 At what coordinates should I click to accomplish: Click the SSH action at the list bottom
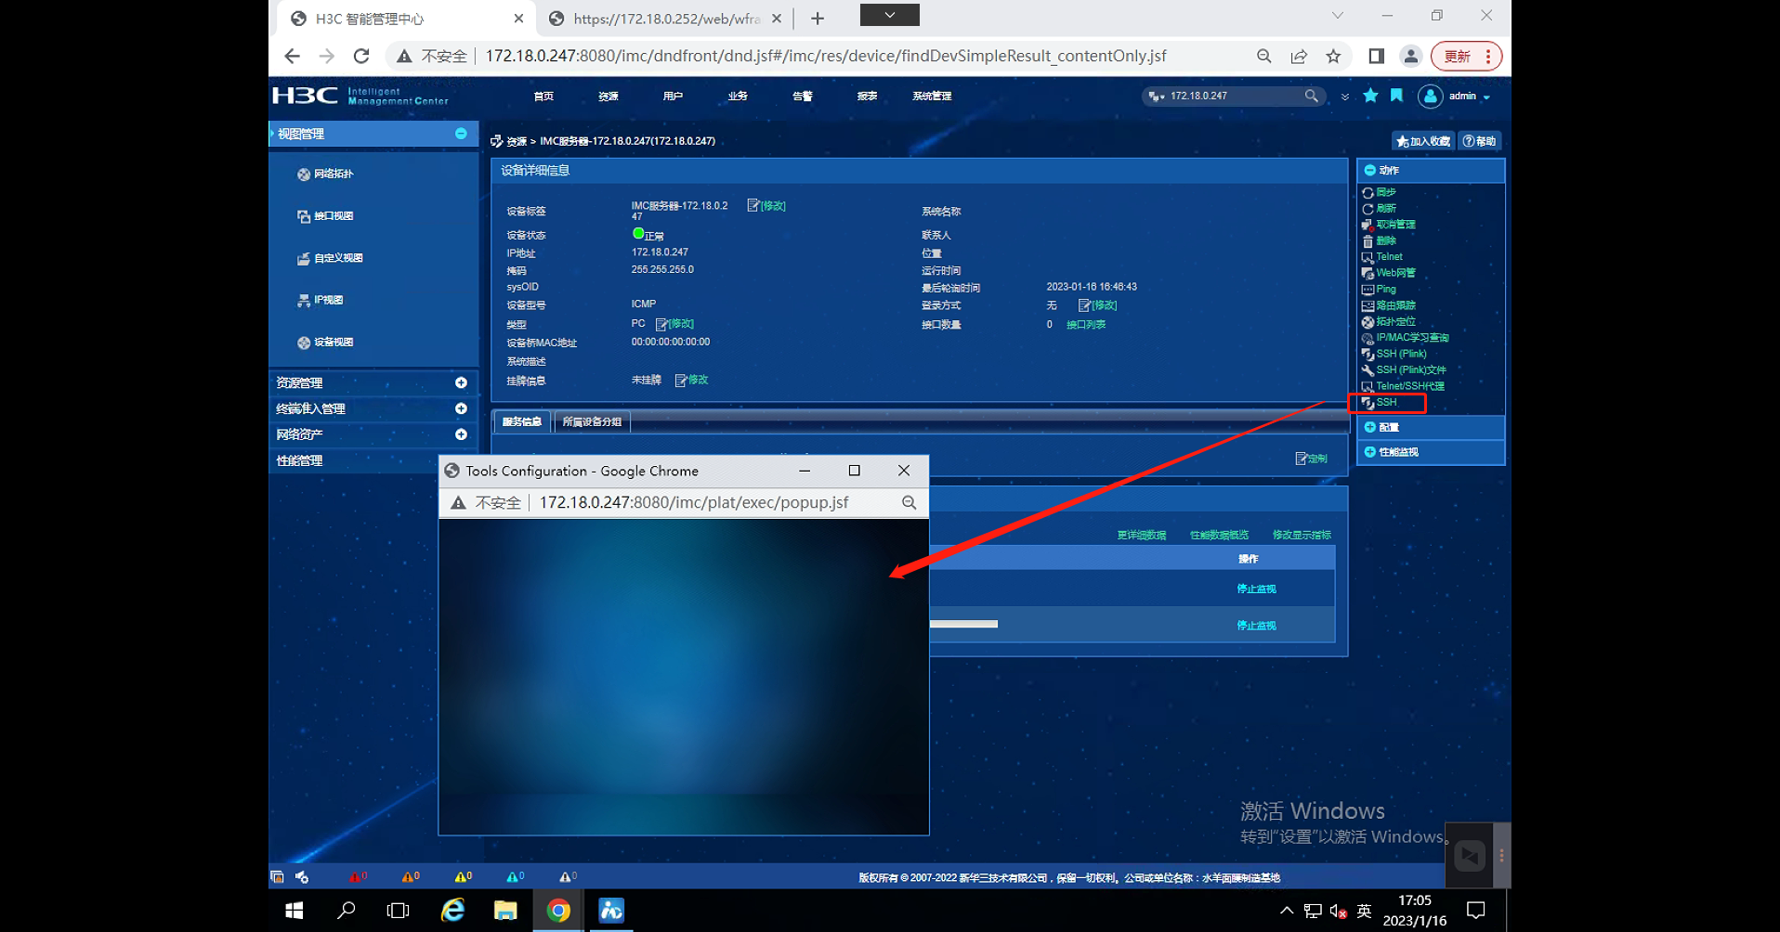click(x=1386, y=403)
